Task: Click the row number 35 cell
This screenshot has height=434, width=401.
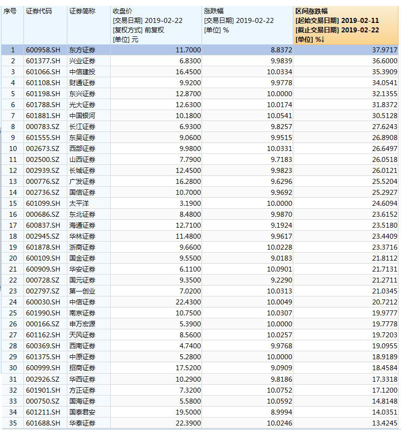Action: 13,423
